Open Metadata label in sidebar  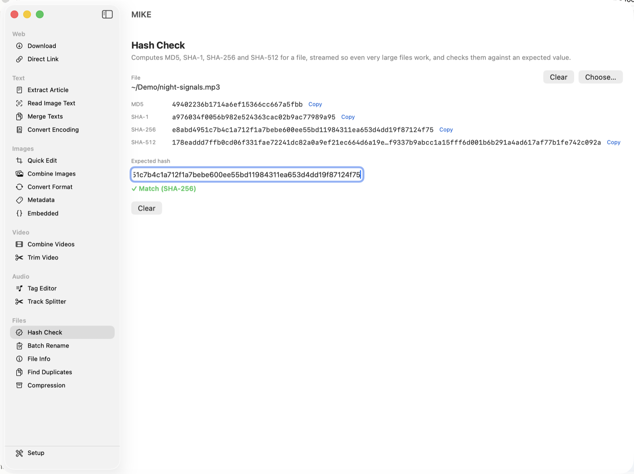coord(41,200)
